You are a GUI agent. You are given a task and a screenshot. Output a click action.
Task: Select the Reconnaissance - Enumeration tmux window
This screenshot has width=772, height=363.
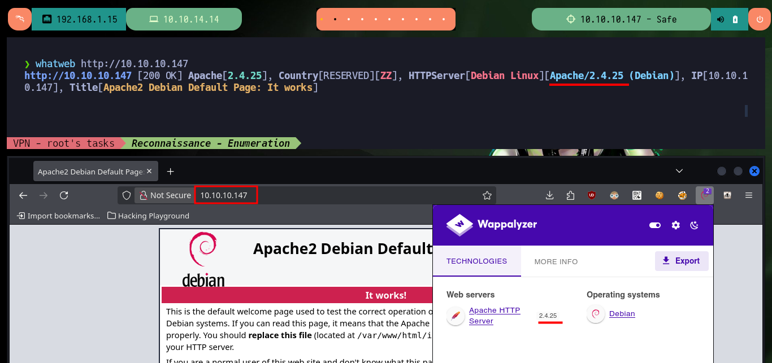[211, 143]
